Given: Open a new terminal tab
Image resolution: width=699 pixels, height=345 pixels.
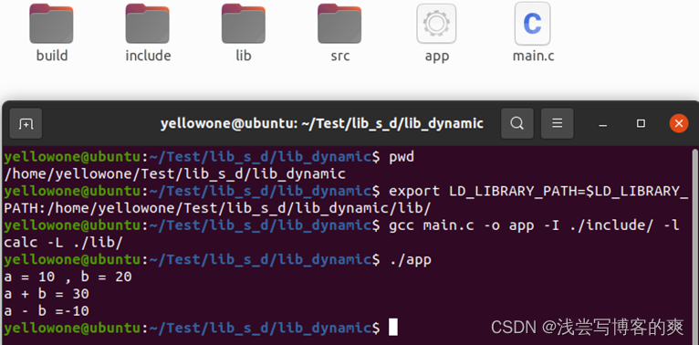Looking at the screenshot, I should point(26,123).
